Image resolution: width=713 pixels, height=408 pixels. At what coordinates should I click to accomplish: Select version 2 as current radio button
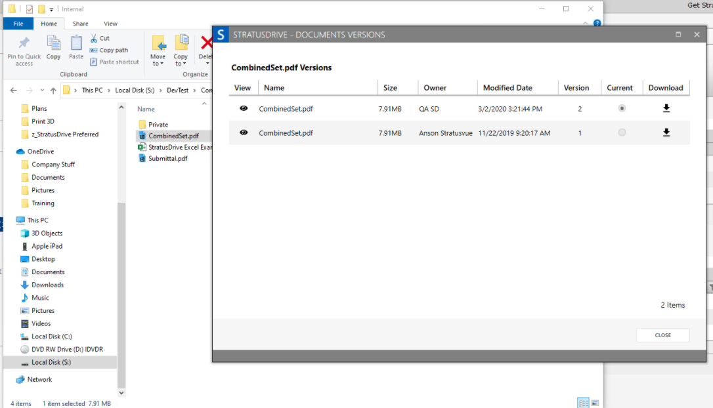pyautogui.click(x=622, y=108)
